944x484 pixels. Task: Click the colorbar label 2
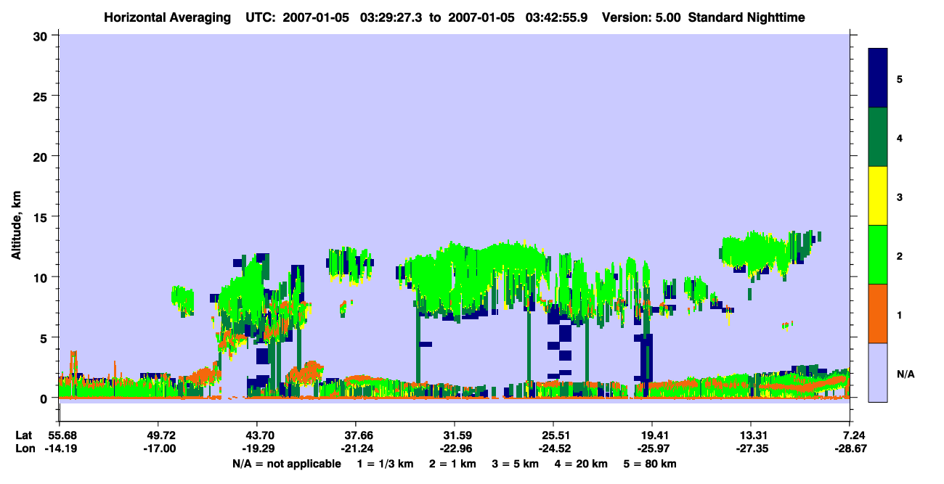[x=900, y=255]
